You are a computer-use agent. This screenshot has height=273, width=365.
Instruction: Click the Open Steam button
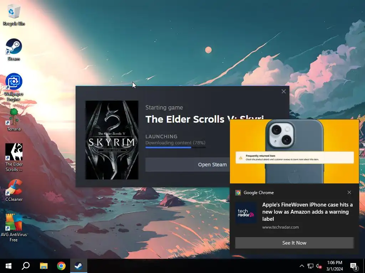tap(212, 165)
